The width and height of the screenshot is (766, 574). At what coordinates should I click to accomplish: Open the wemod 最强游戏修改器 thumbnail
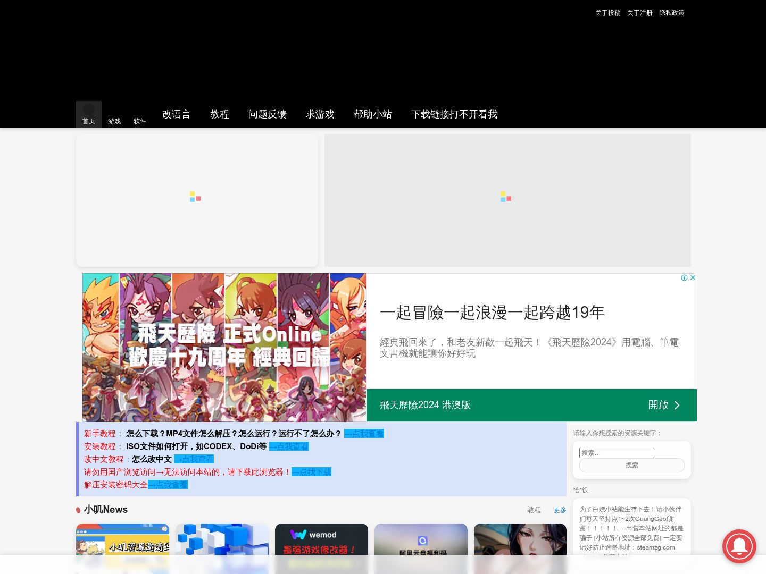321,548
